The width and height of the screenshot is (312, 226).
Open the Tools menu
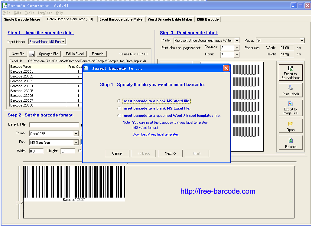pyautogui.click(x=29, y=13)
